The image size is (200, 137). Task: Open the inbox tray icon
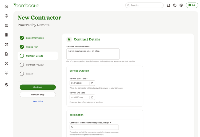(x=168, y=5)
